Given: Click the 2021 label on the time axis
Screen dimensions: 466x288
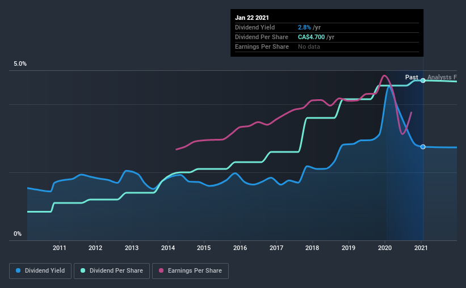Looking at the screenshot, I should (x=421, y=248).
